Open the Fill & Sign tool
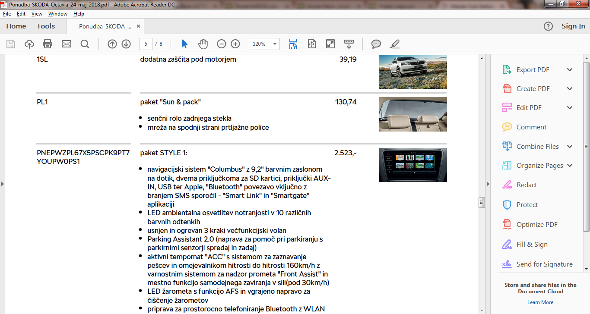 click(532, 245)
